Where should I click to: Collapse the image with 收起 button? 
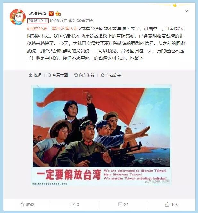coord(35,75)
